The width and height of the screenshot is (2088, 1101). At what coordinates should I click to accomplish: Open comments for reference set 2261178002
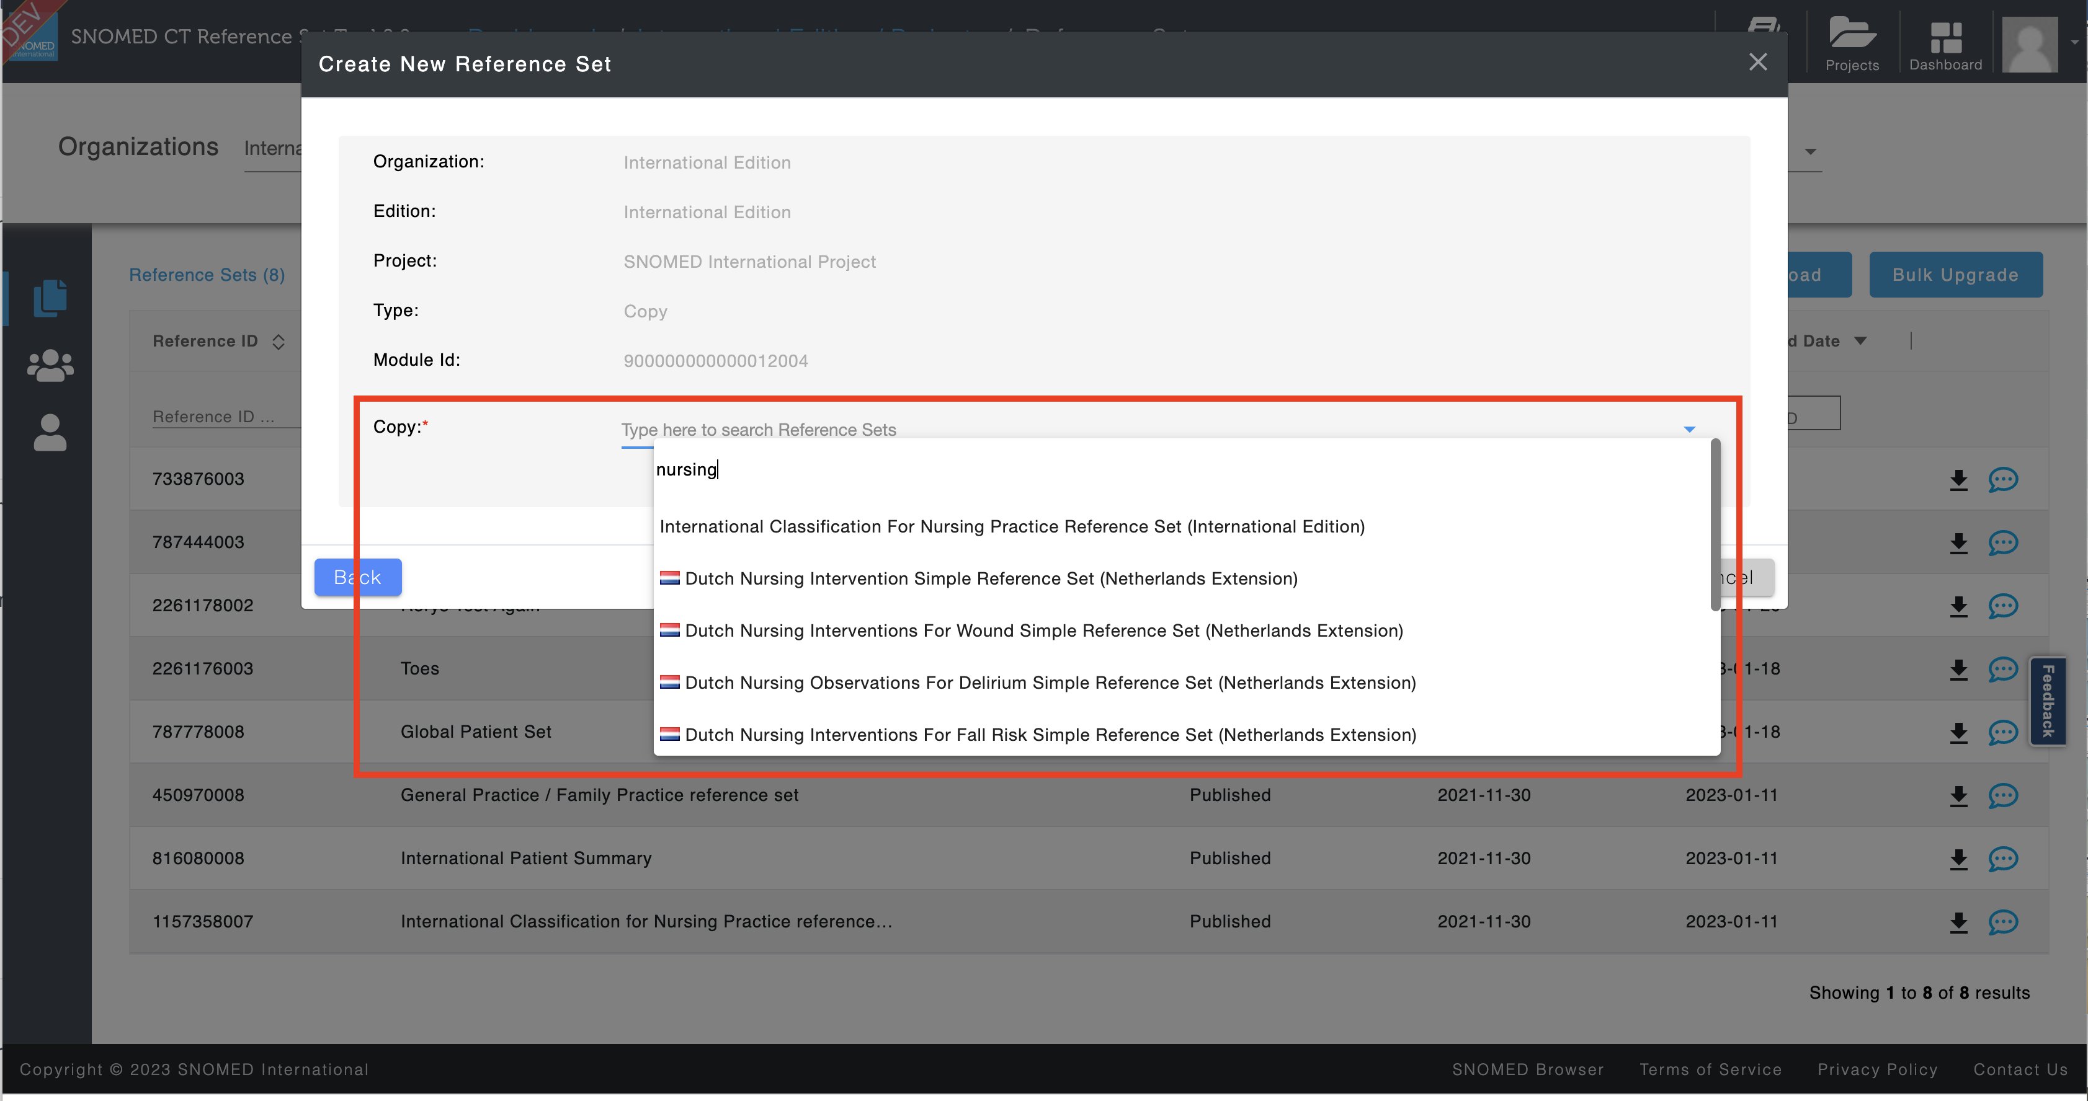pyautogui.click(x=2003, y=606)
